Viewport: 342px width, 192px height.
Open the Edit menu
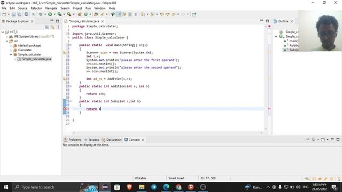pos(12,8)
